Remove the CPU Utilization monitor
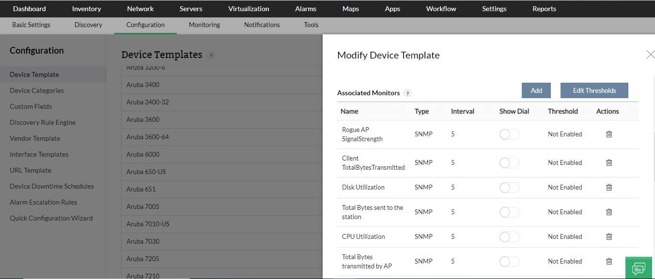Screen dimensions: 655x279 [x=609, y=237]
